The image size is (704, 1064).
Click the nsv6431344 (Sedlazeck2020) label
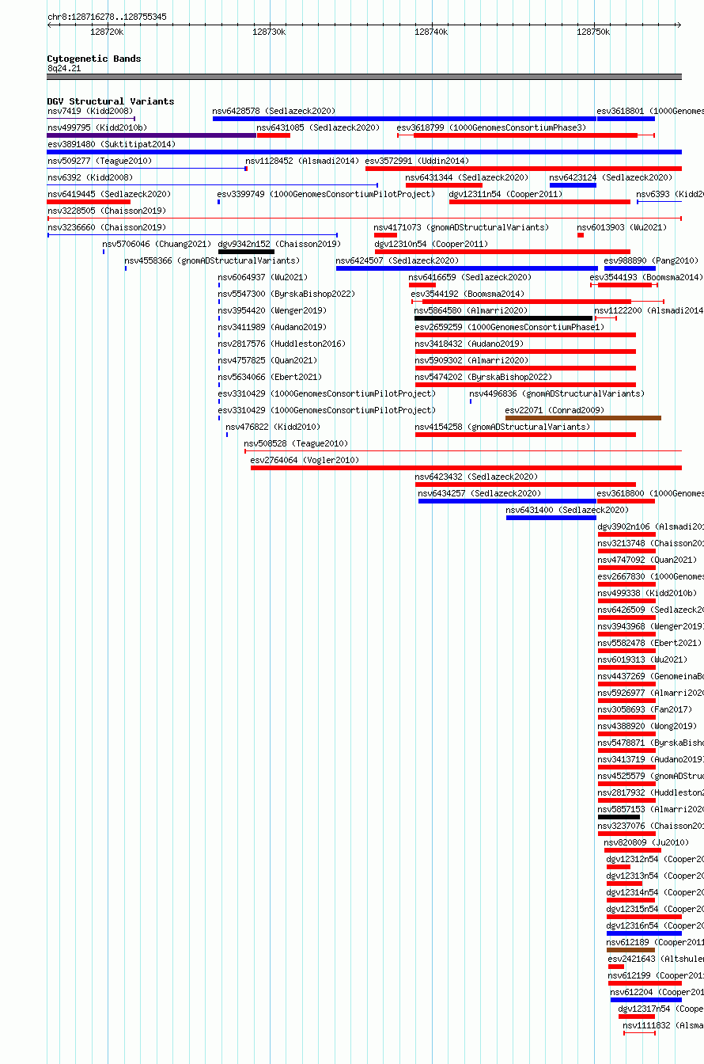467,177
